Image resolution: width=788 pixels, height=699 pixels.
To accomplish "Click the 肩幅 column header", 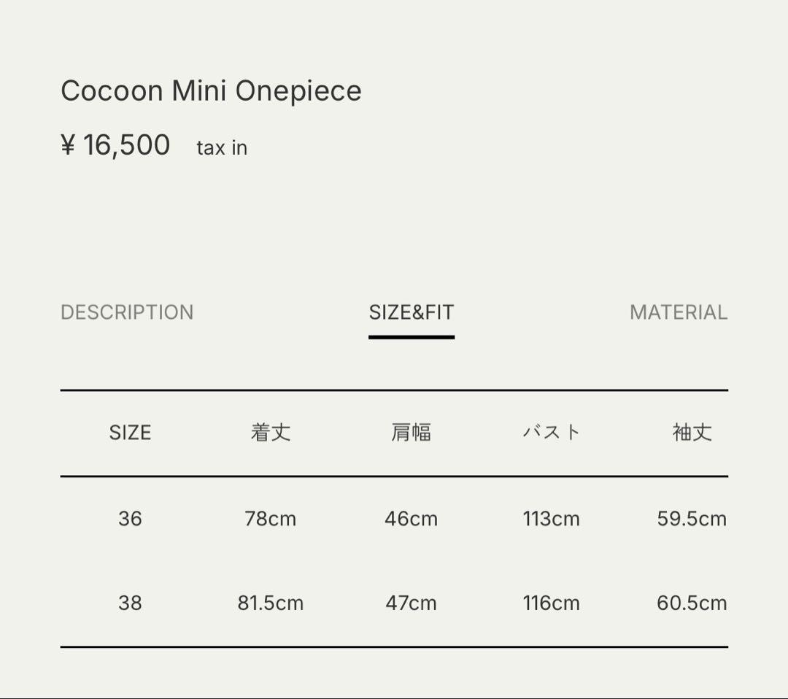I will click(x=411, y=432).
